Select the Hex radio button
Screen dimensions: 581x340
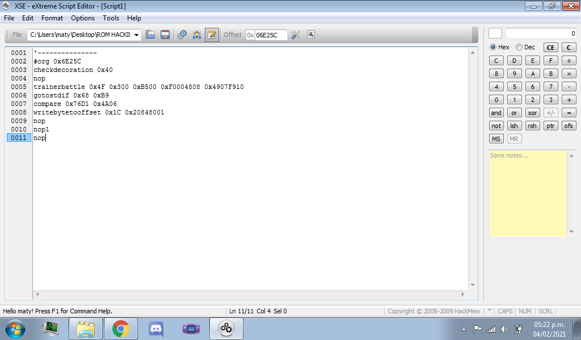(x=493, y=47)
